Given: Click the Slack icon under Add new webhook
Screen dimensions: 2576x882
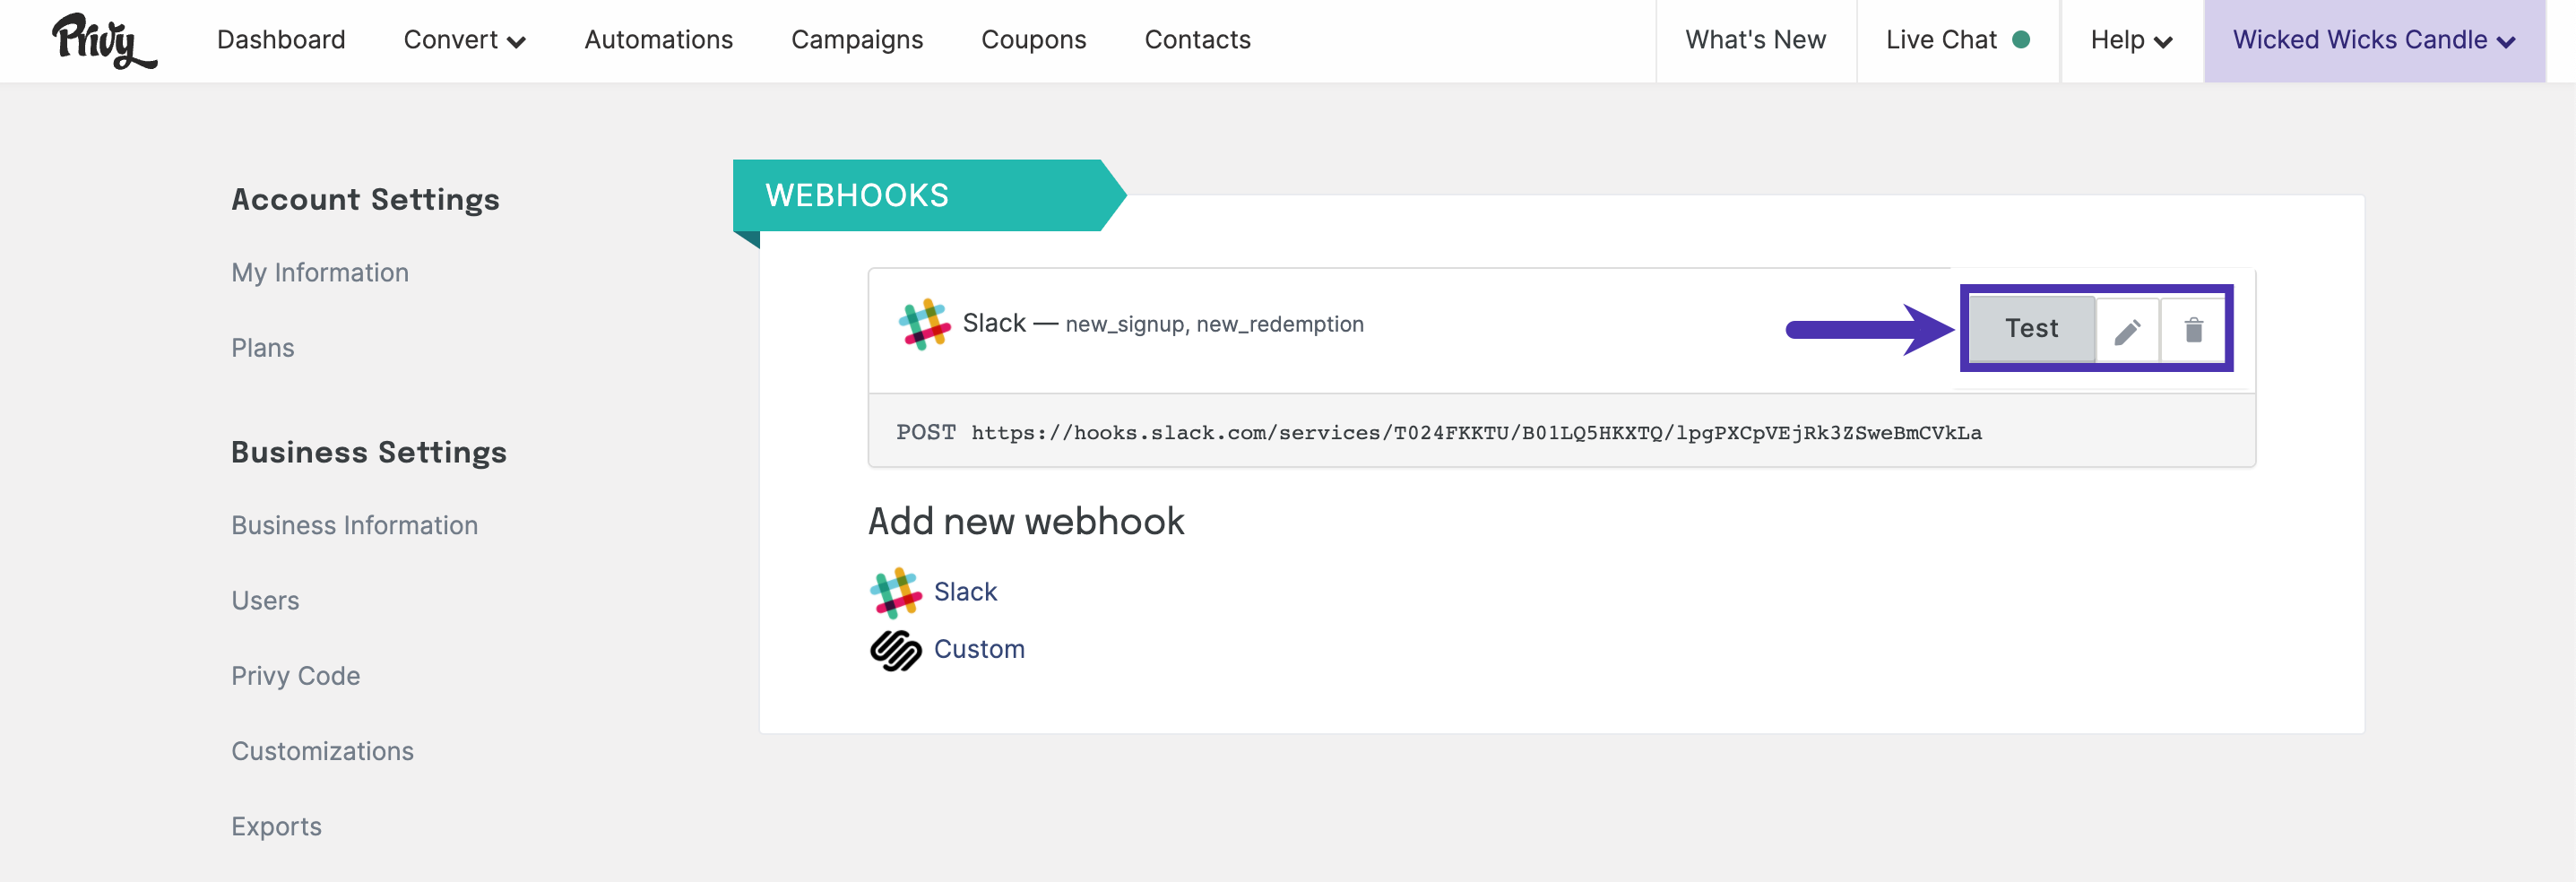Looking at the screenshot, I should 895,593.
